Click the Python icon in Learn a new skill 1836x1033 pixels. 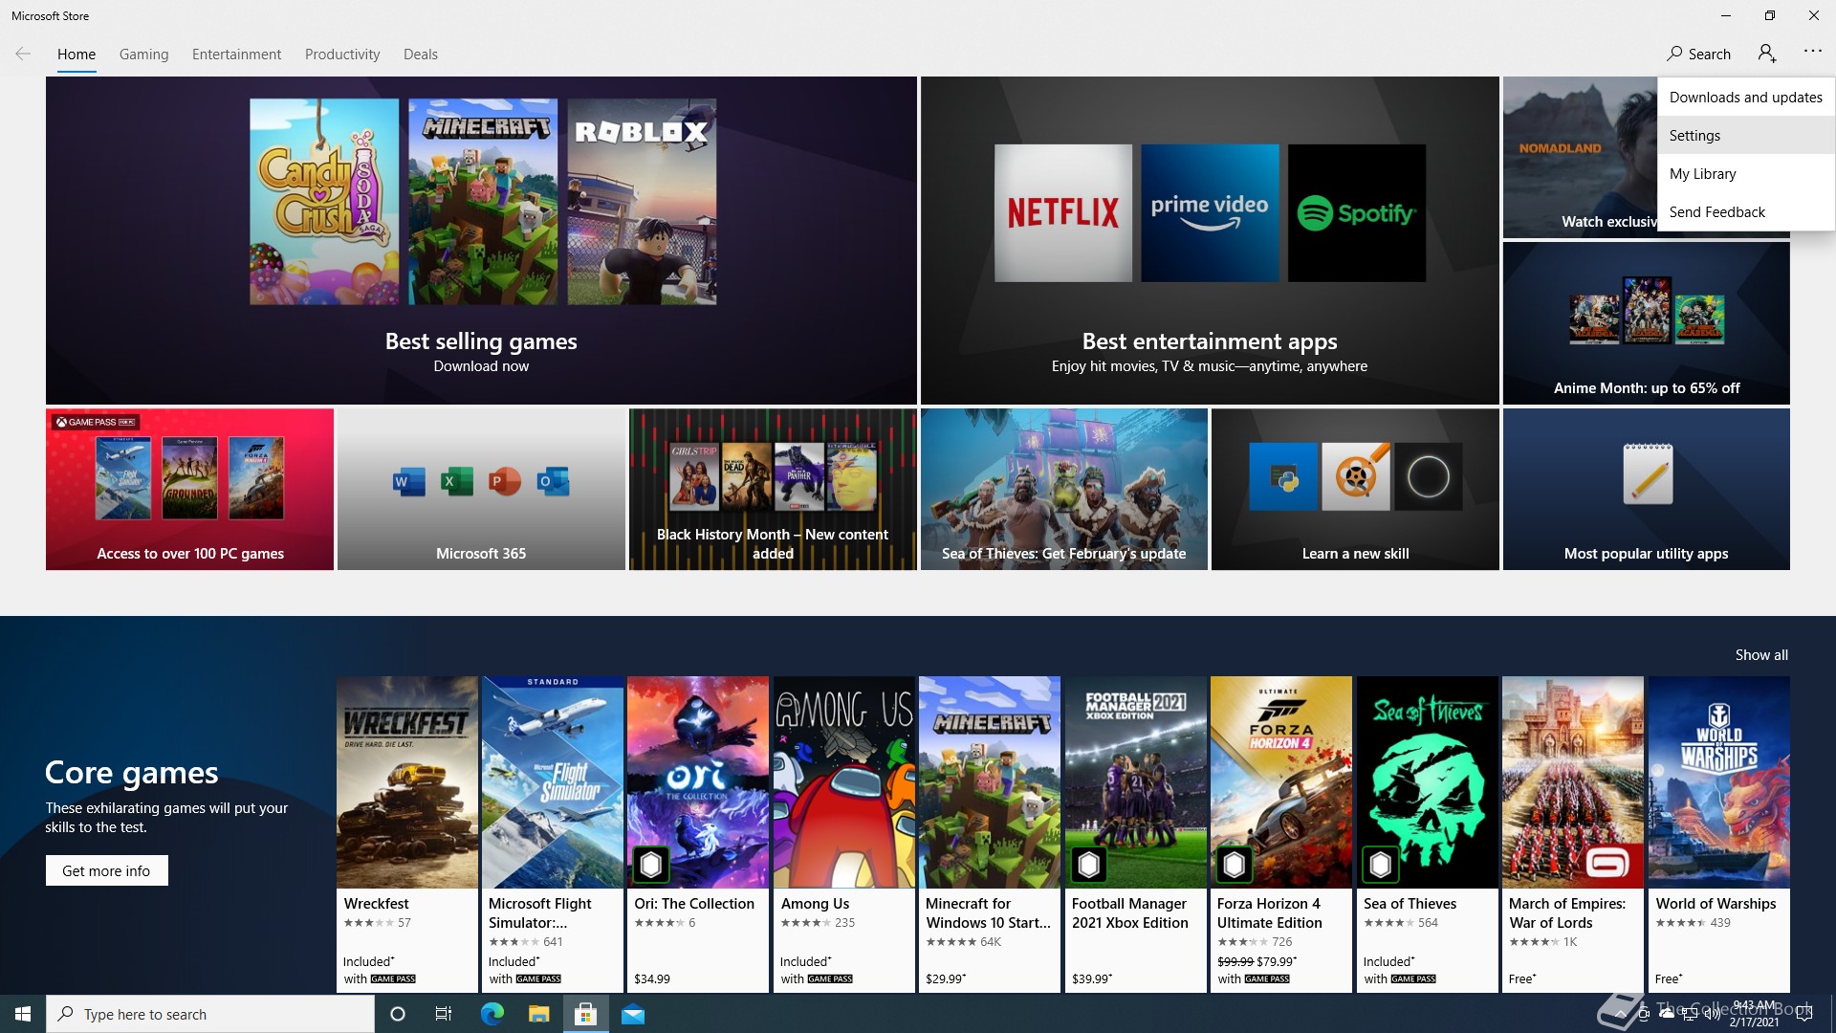pyautogui.click(x=1283, y=476)
